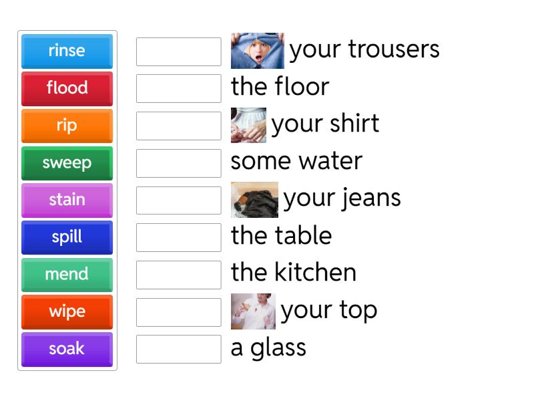This screenshot has height=401, width=534.
Task: Select the blank box for 'some water'
Action: [178, 163]
